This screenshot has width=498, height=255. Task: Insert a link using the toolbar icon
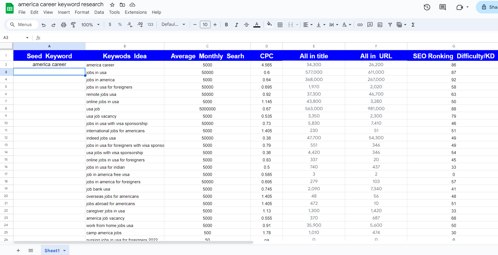[360, 25]
